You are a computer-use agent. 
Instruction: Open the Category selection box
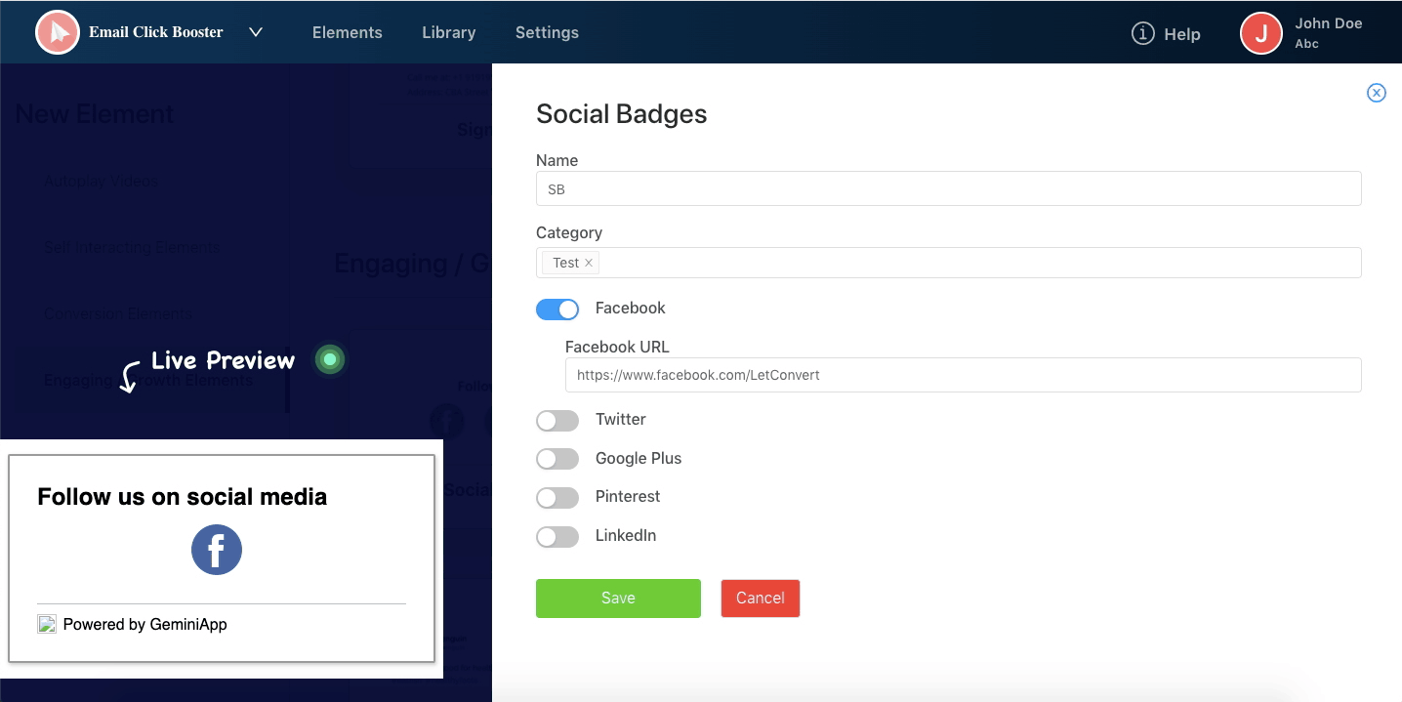976,263
